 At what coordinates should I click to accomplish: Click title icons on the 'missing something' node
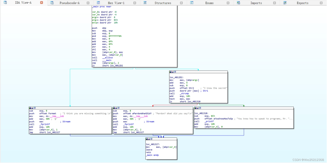[32, 108]
